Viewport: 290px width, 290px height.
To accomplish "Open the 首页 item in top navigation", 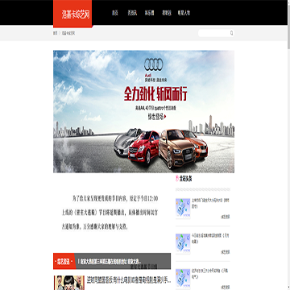I will click(x=115, y=13).
